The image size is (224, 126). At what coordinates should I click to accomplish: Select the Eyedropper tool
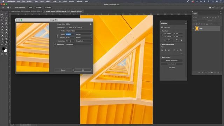tap(2, 23)
